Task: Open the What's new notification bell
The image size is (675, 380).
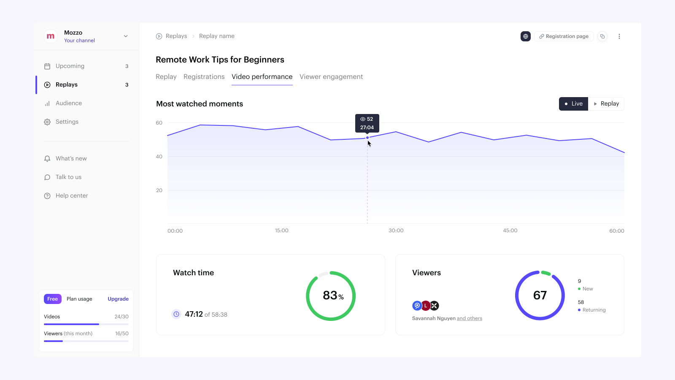Action: (x=47, y=158)
